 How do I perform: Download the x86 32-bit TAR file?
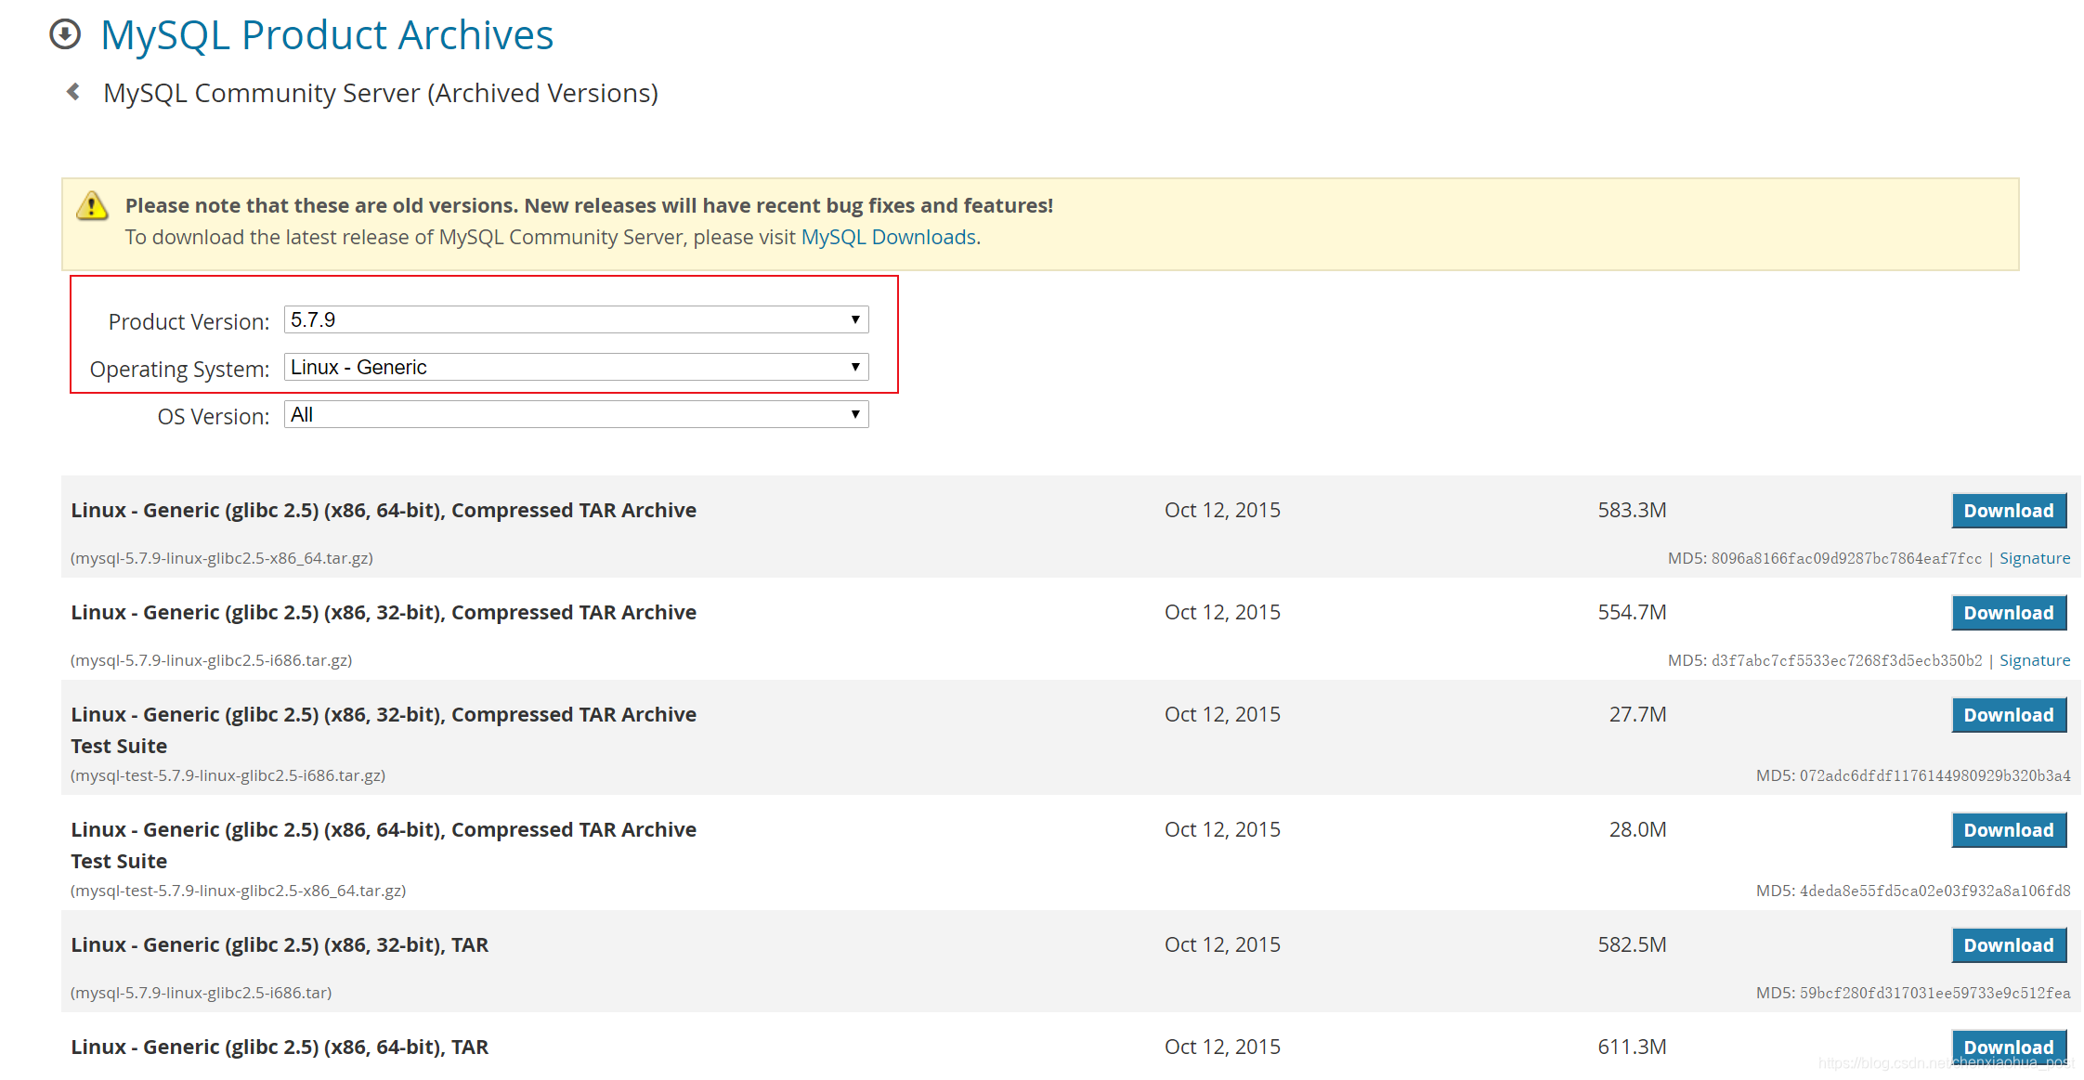pyautogui.click(x=2008, y=944)
